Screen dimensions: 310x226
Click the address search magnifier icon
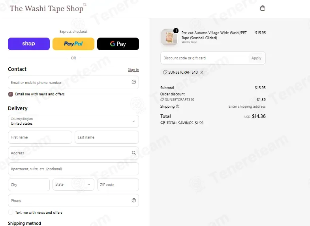(x=134, y=153)
